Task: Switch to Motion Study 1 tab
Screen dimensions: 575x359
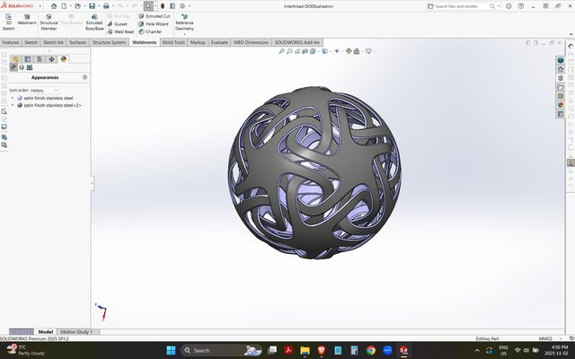Action: click(x=76, y=331)
